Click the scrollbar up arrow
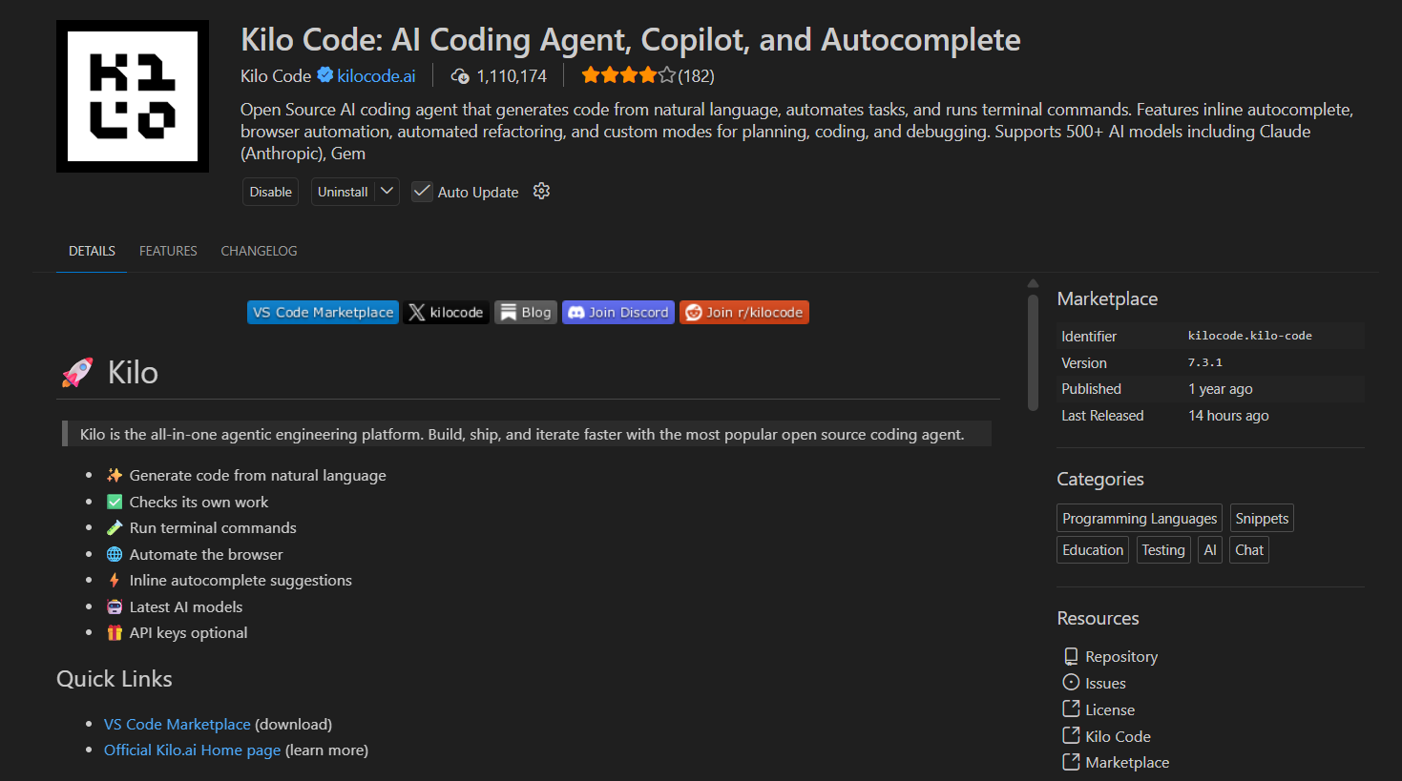Image resolution: width=1402 pixels, height=781 pixels. pyautogui.click(x=1033, y=283)
